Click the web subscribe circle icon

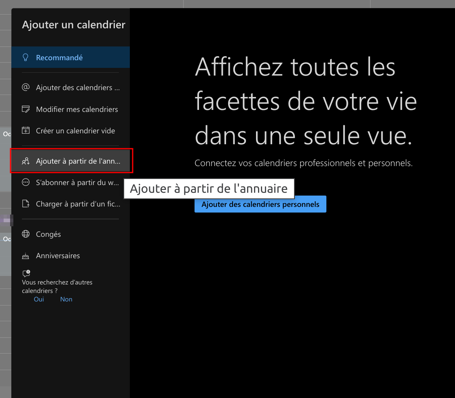point(26,182)
